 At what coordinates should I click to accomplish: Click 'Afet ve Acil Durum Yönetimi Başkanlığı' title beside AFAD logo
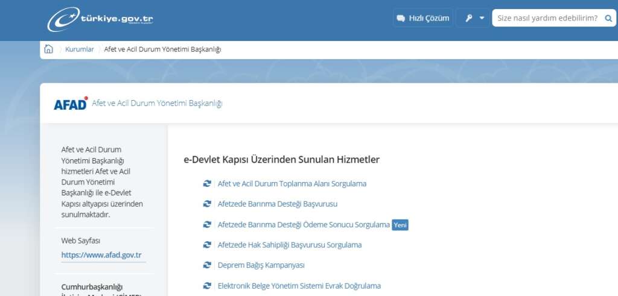point(157,104)
